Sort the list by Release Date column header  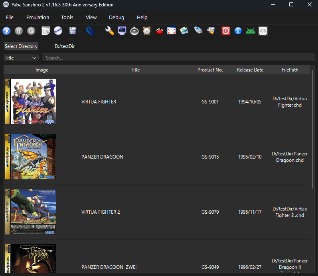click(250, 70)
